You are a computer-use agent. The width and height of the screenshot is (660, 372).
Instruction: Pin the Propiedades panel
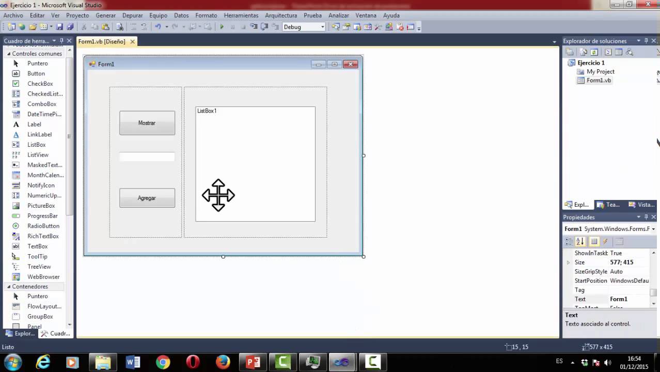pyautogui.click(x=646, y=217)
